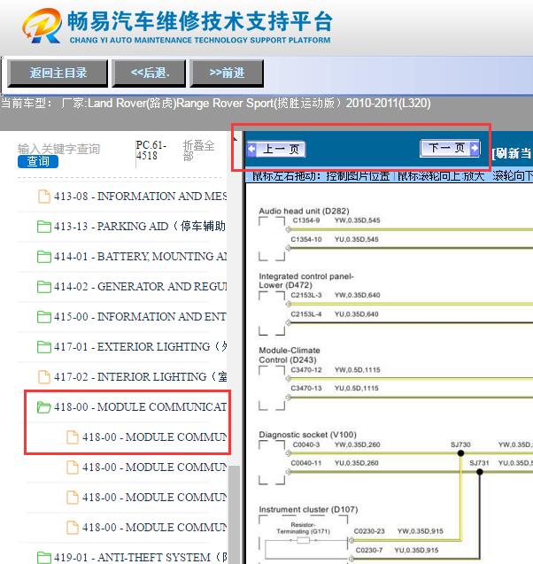The image size is (533, 564).
Task: Click the Integrated control panel-Lower (D472) label
Action: coord(306,281)
